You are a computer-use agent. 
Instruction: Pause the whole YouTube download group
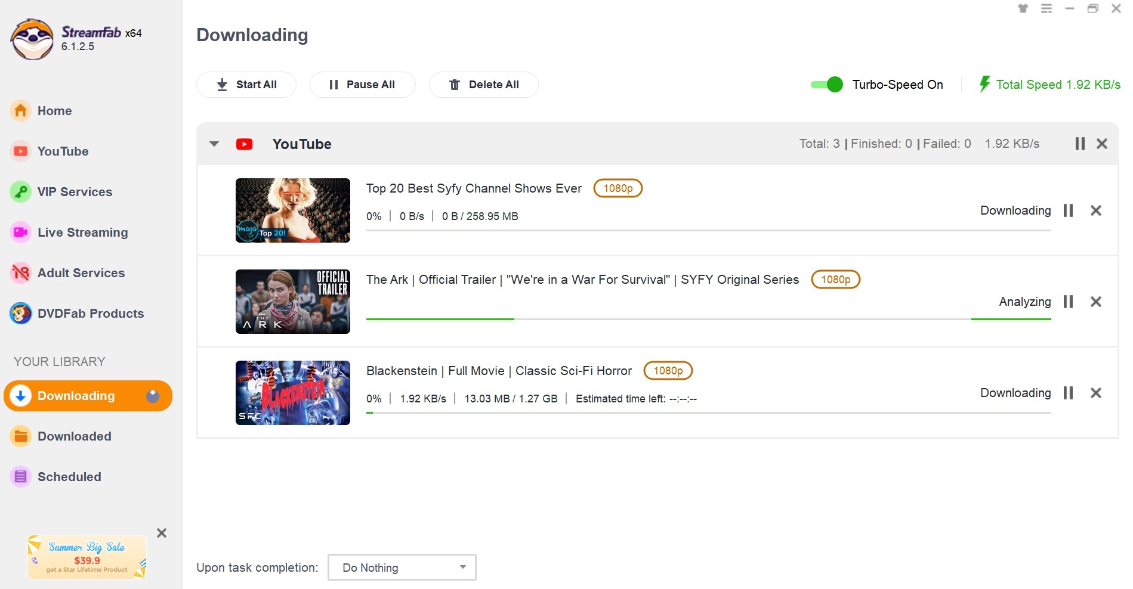(x=1080, y=144)
